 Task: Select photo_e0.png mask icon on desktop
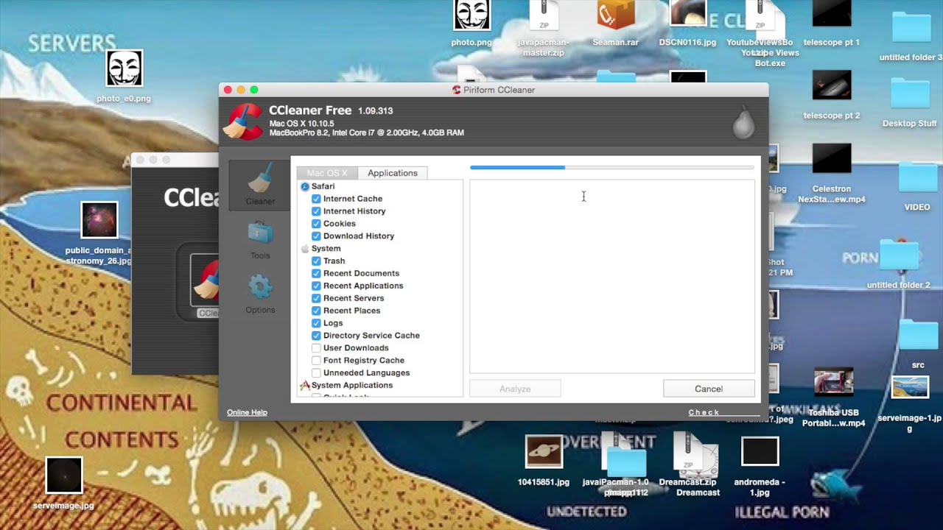(124, 68)
